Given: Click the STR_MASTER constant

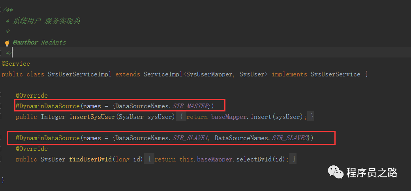Looking at the screenshot, I should [x=190, y=106].
